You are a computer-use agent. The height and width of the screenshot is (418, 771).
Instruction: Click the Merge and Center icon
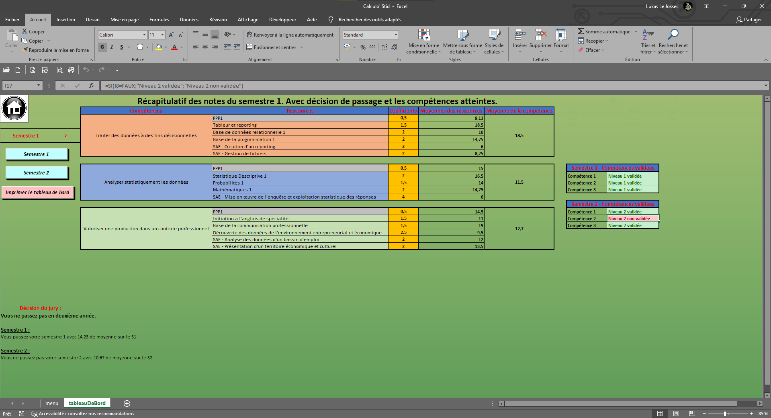click(250, 47)
